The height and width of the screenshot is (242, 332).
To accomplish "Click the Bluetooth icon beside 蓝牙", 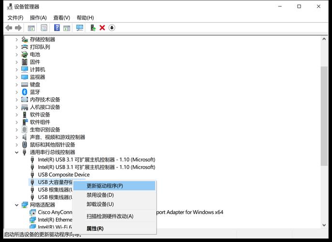I will click(x=25, y=92).
